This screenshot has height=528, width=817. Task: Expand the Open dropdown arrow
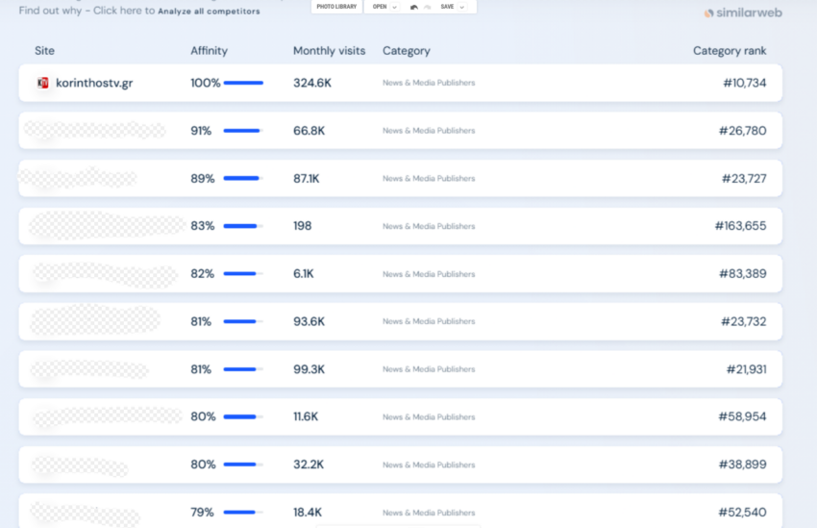click(x=394, y=8)
